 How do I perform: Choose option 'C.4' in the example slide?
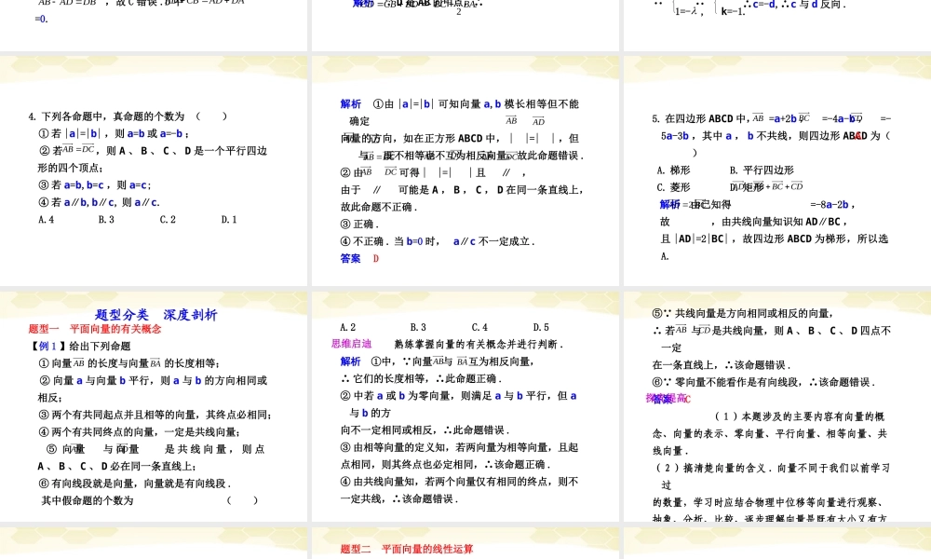[479, 327]
